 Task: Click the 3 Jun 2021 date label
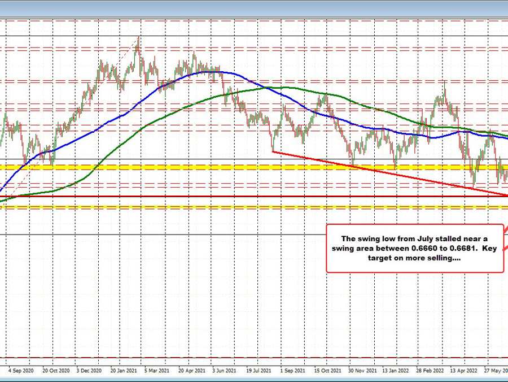pyautogui.click(x=224, y=371)
